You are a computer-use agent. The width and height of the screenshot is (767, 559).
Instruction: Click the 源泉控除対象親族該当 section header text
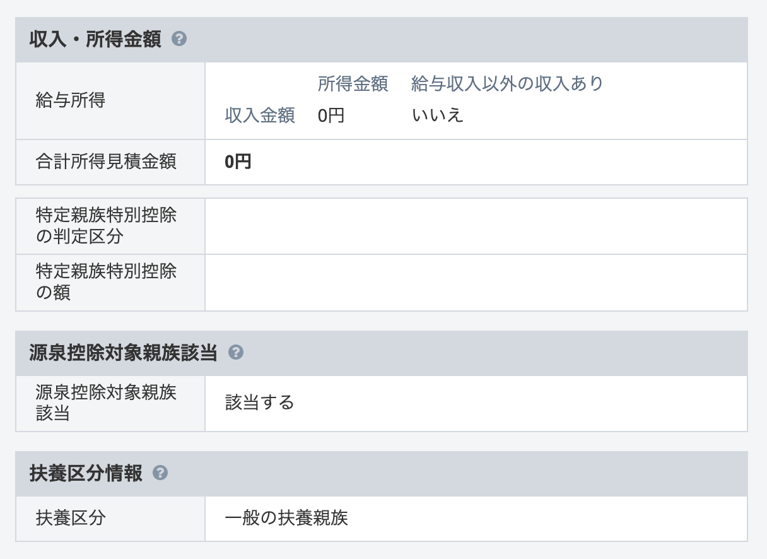[123, 353]
